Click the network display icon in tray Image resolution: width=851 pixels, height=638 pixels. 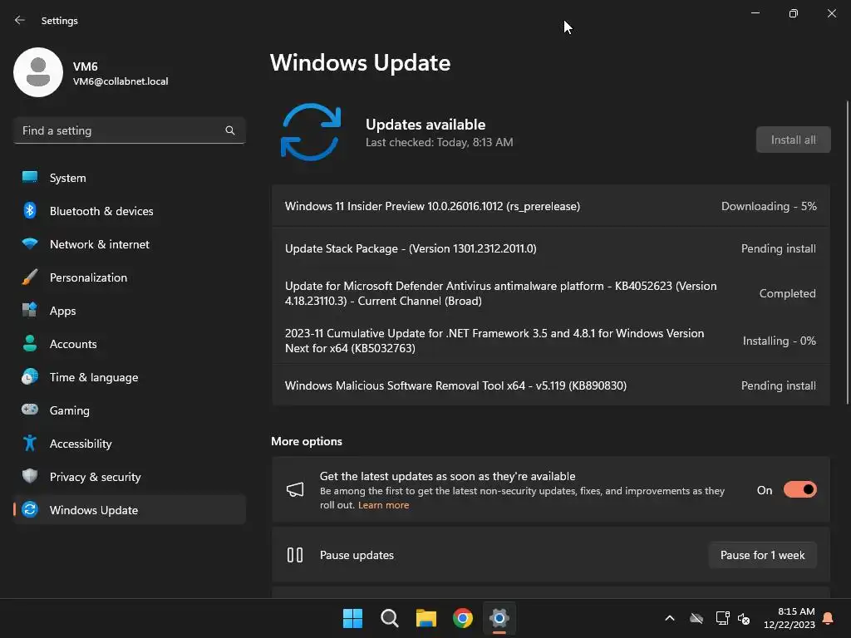pyautogui.click(x=723, y=618)
